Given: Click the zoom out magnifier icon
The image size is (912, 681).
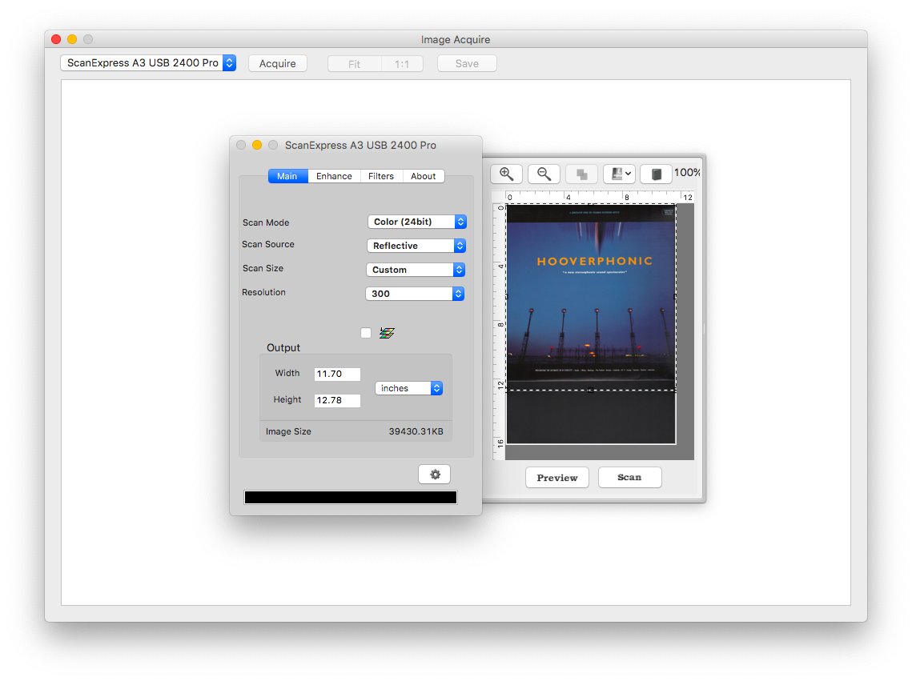Looking at the screenshot, I should coord(544,174).
